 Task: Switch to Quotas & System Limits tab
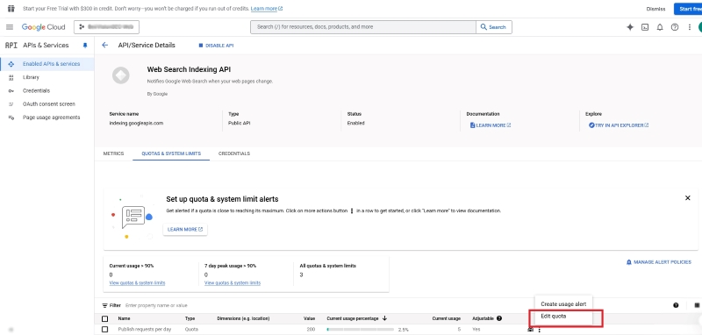click(x=171, y=153)
